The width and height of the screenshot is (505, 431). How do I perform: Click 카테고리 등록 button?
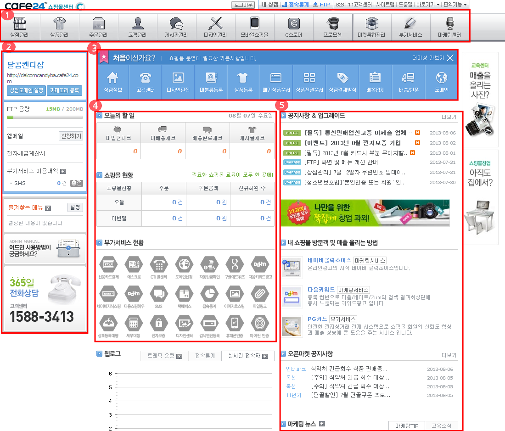[x=64, y=90]
